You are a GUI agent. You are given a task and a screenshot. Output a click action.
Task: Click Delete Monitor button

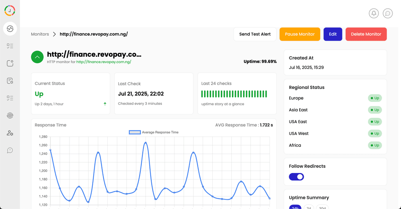366,34
